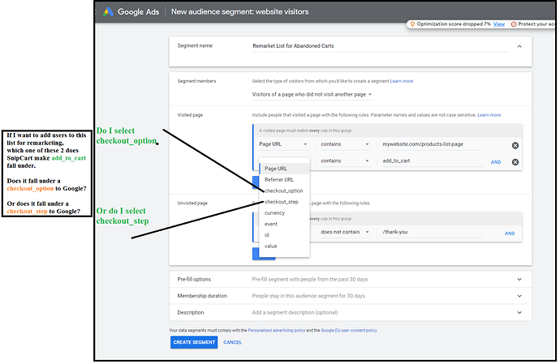The height and width of the screenshot is (364, 560).
Task: Click 'People stay in this audience segment for 30 days'
Action: [x=308, y=296]
